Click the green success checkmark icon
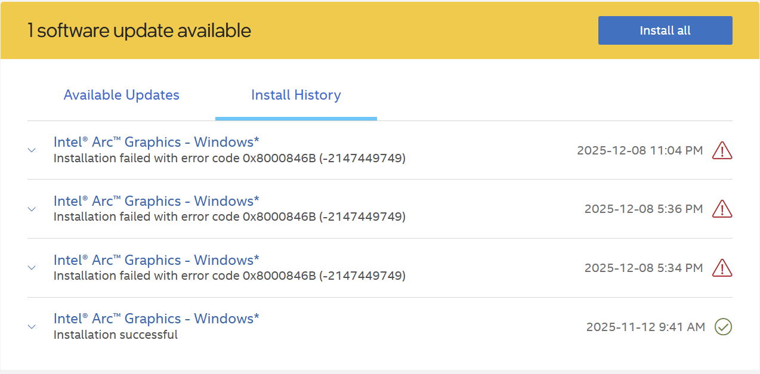This screenshot has width=760, height=374. 723,327
